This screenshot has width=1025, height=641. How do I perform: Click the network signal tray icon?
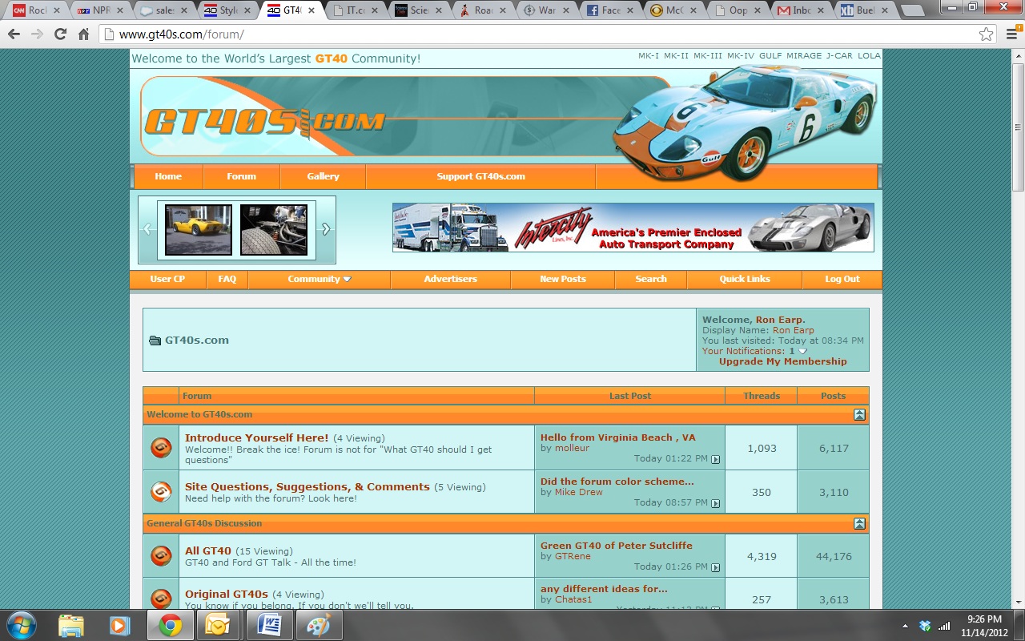(944, 626)
